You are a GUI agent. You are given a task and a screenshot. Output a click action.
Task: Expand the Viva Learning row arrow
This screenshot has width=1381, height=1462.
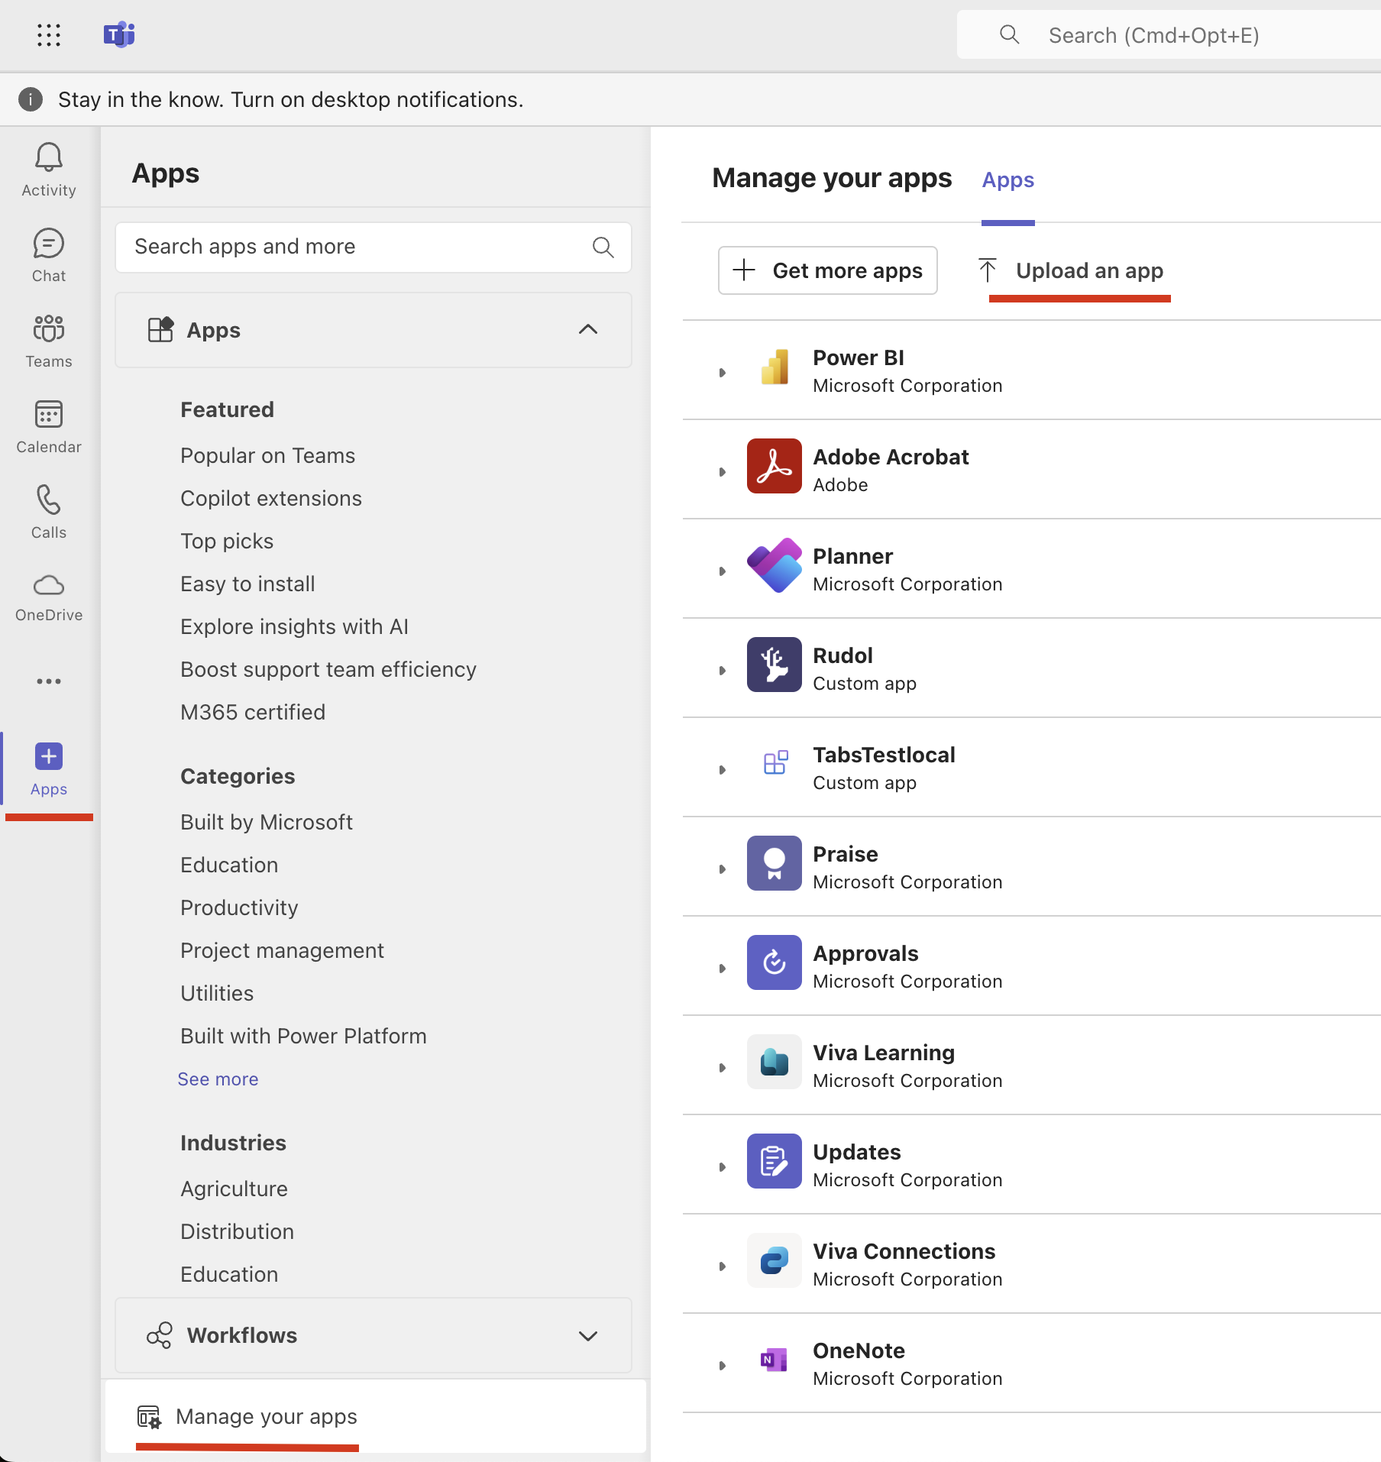click(722, 1068)
